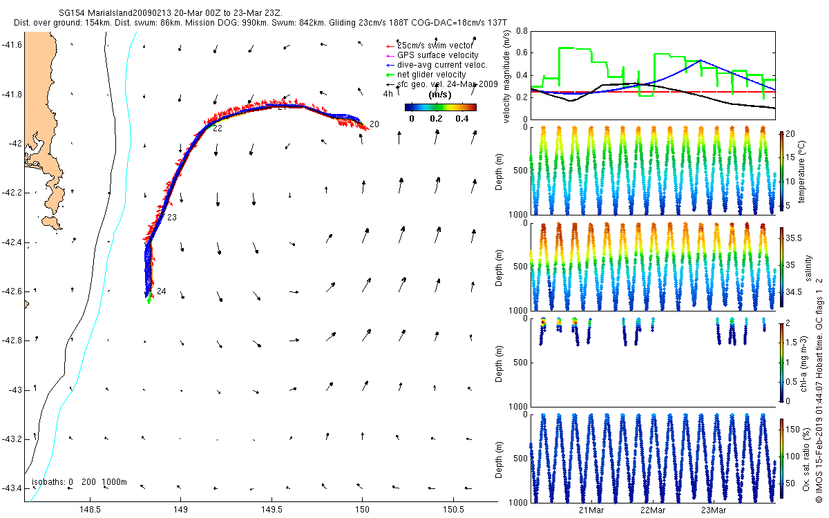829x518 pixels.
Task: Click the '4h' label near the legend
Action: tap(388, 93)
